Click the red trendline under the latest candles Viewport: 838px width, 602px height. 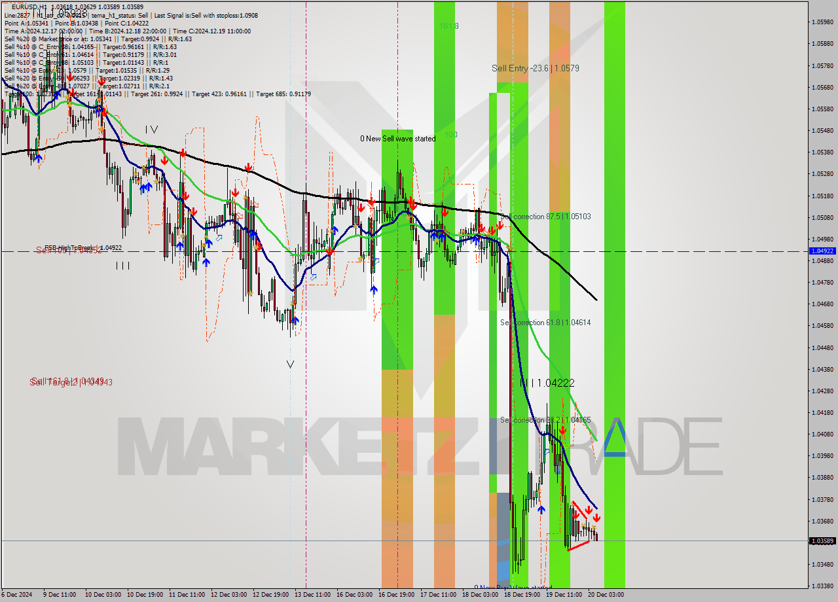click(x=579, y=546)
